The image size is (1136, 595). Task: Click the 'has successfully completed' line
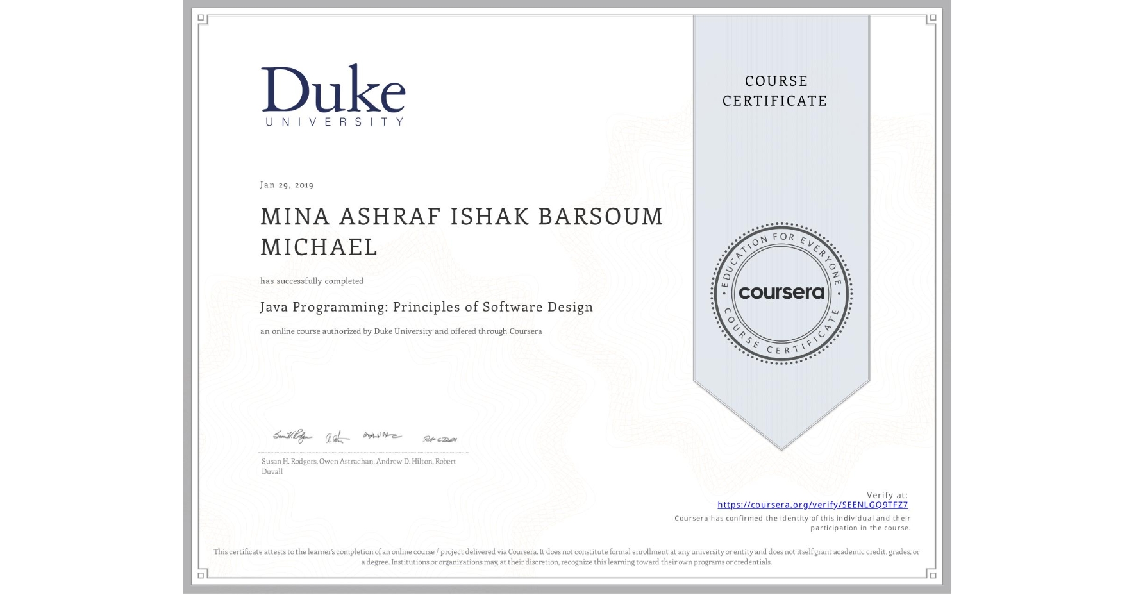(x=312, y=281)
